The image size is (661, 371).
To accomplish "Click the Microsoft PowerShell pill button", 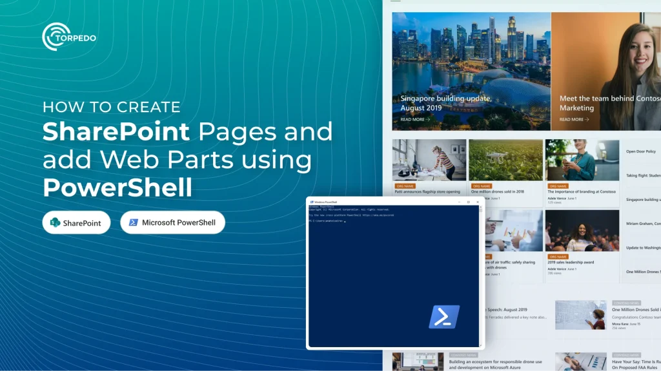I will tap(172, 222).
